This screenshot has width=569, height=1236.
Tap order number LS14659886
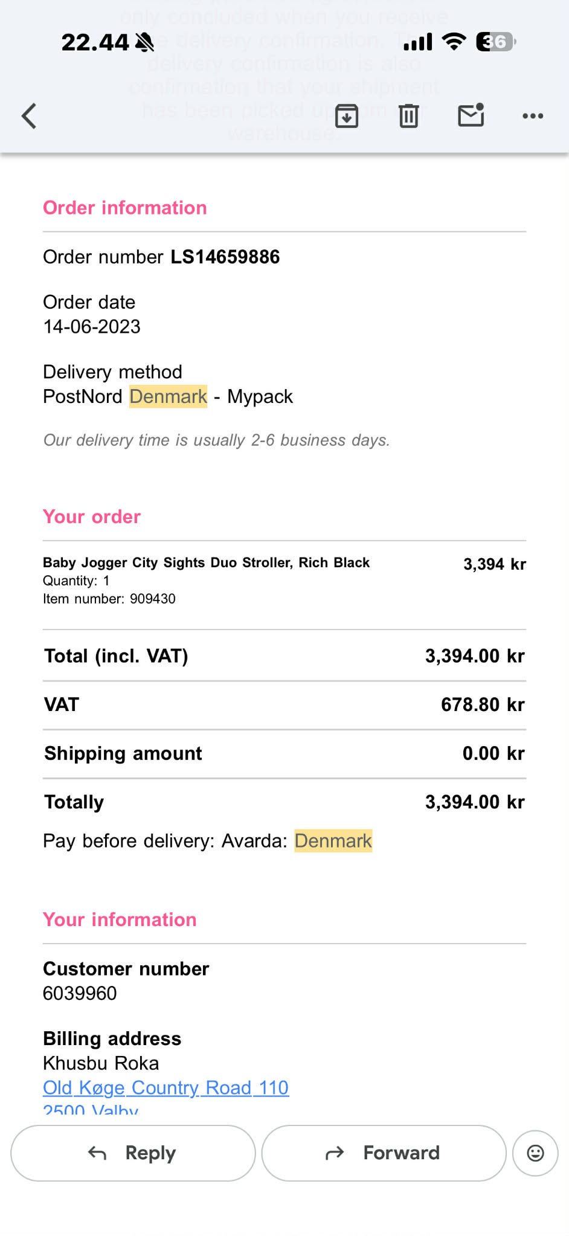[225, 257]
